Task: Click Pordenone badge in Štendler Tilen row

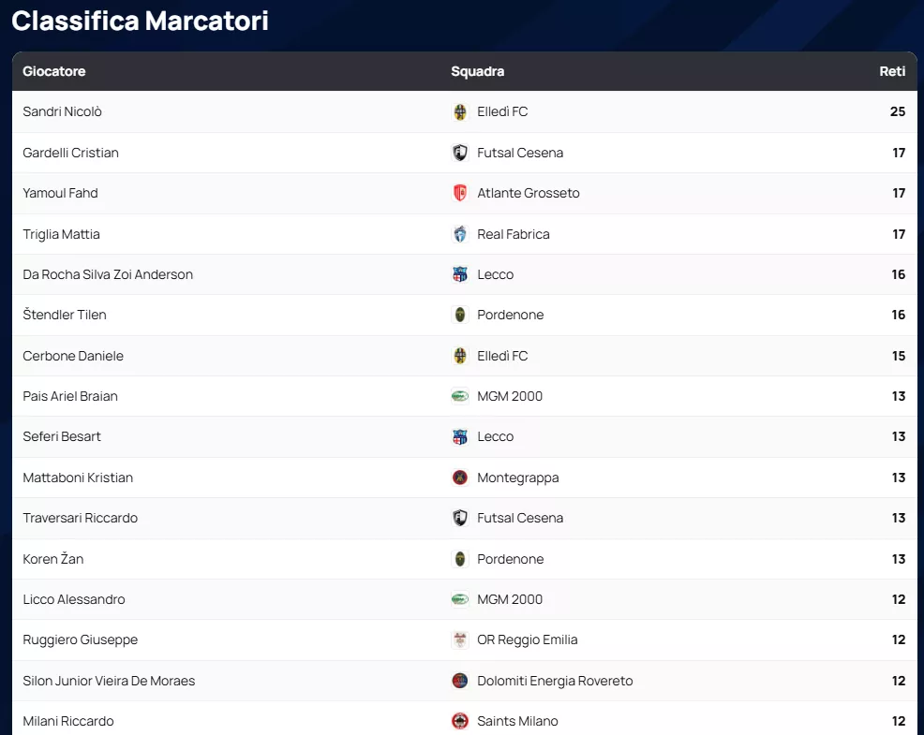Action: [x=460, y=315]
